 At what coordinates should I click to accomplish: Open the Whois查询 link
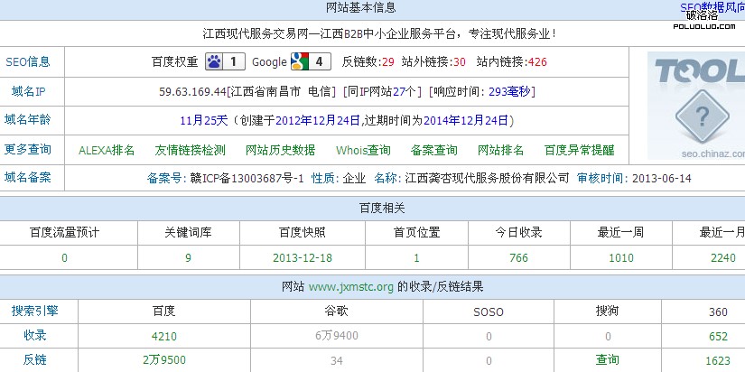click(x=363, y=150)
